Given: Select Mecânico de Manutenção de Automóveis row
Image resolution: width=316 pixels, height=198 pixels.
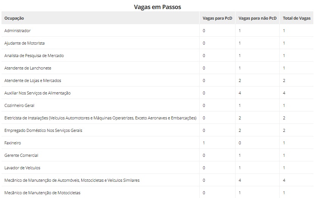Looking at the screenshot, I should (157, 181).
